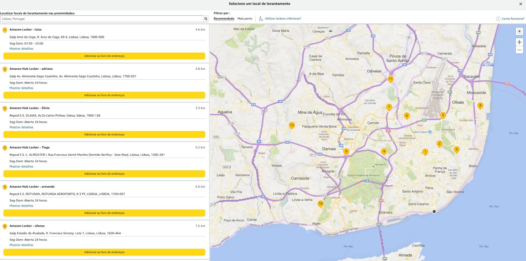Click the Lisbon Airport marker icon on map

[430, 132]
